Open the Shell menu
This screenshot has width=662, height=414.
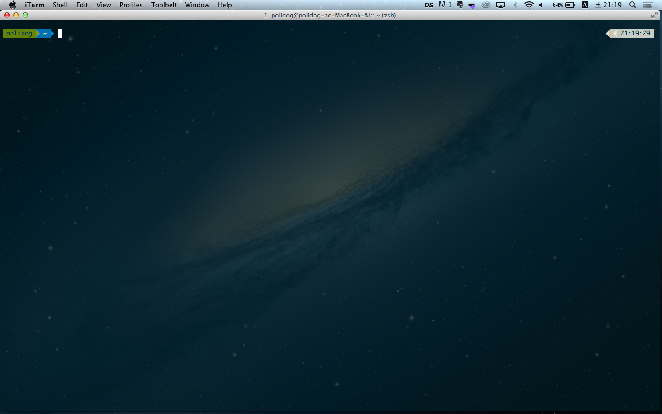[60, 5]
